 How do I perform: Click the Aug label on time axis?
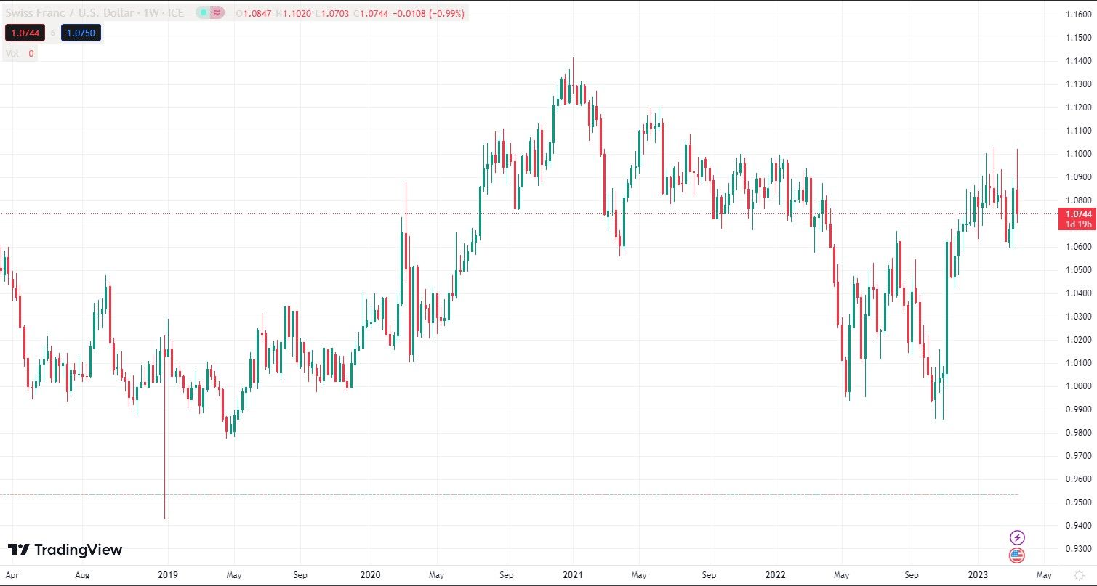pos(83,574)
